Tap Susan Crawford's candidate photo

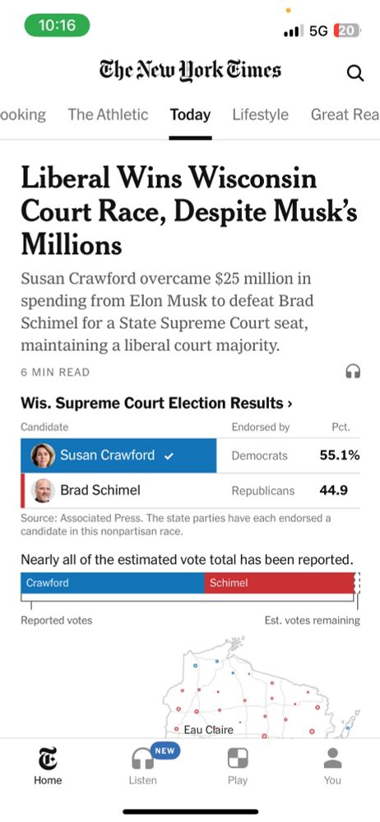pos(43,455)
